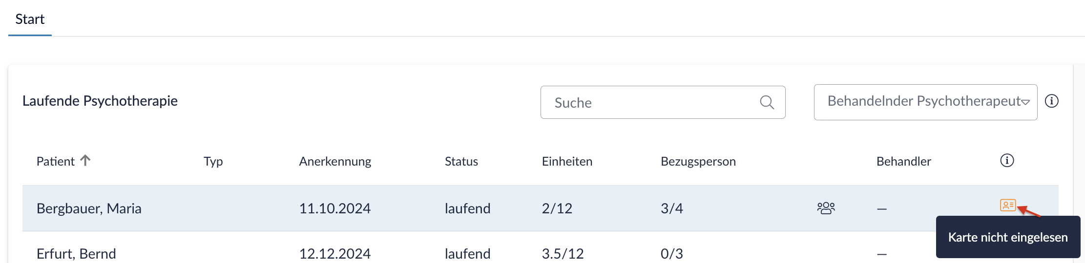Switch to the Start tab

click(30, 19)
